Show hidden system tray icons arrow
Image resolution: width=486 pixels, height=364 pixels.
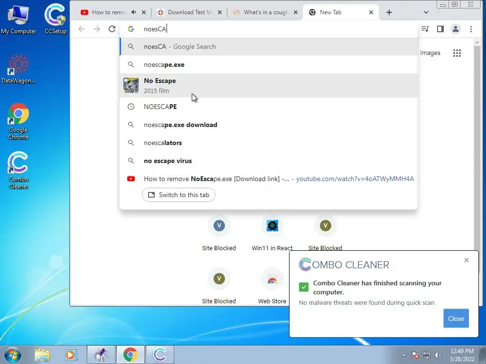[403, 355]
